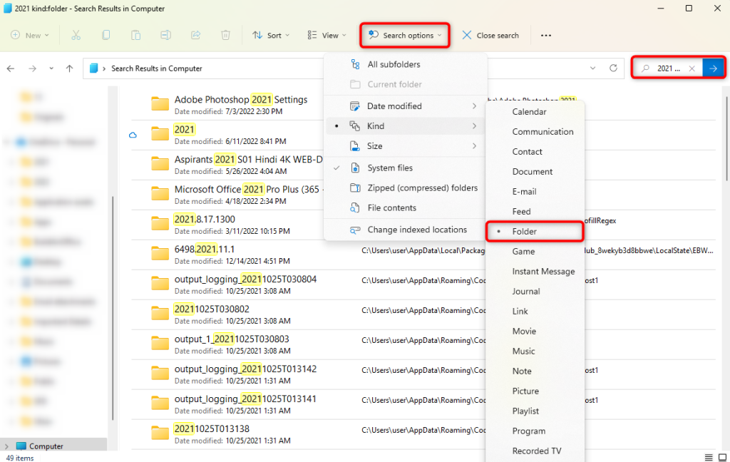
Task: Open the Share toolbar icon
Action: pos(194,35)
